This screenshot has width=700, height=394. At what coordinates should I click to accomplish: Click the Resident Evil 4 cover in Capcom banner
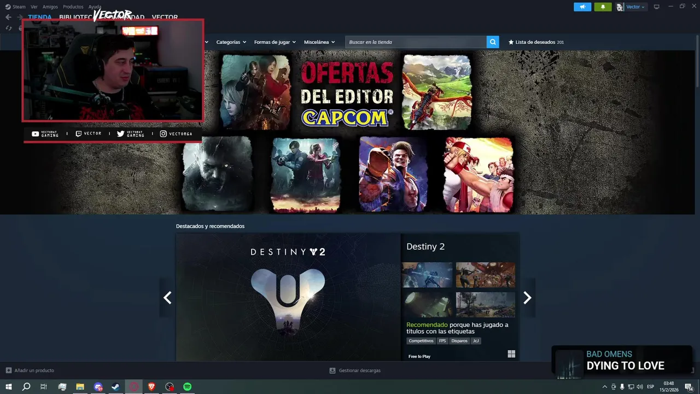(x=256, y=91)
